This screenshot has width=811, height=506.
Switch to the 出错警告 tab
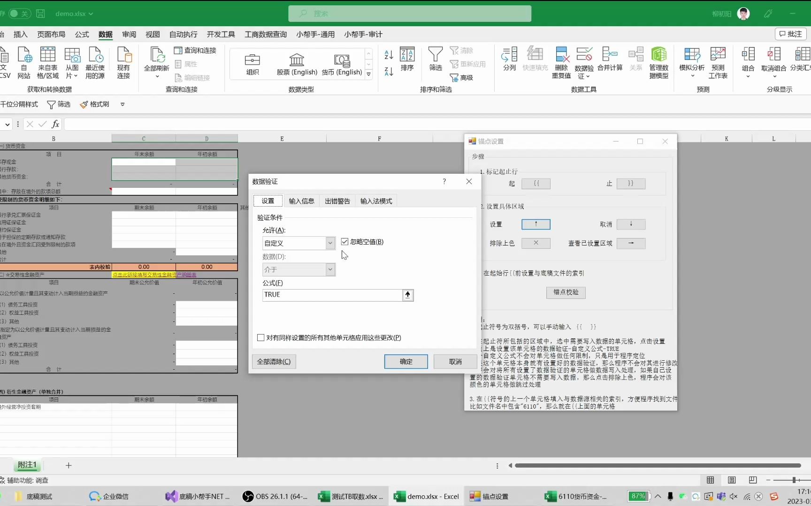[337, 201]
